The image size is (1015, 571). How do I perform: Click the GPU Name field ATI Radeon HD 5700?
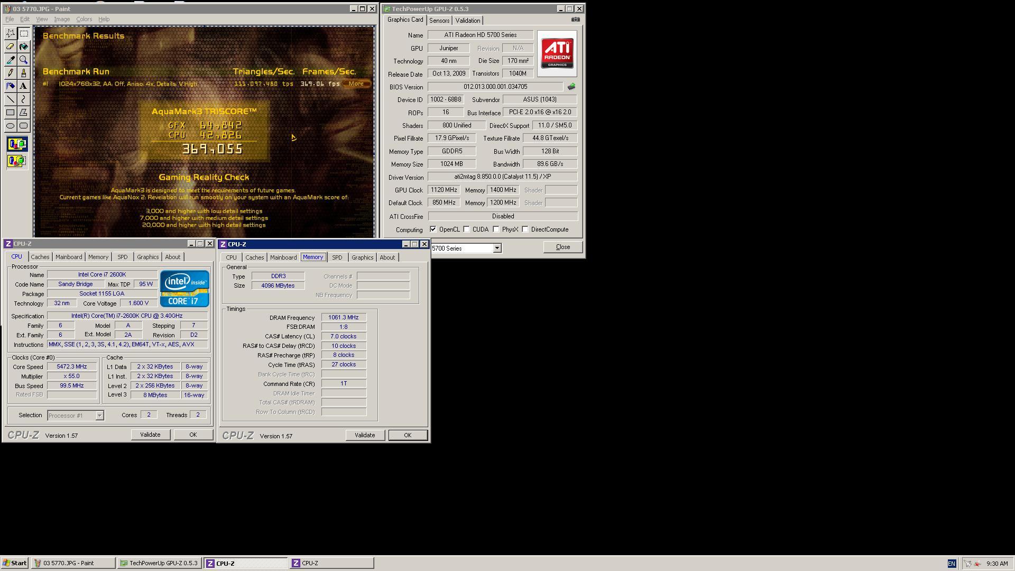[481, 35]
